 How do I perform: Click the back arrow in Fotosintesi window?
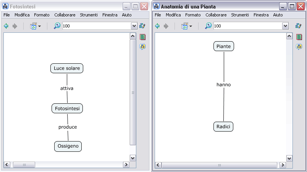point(6,26)
